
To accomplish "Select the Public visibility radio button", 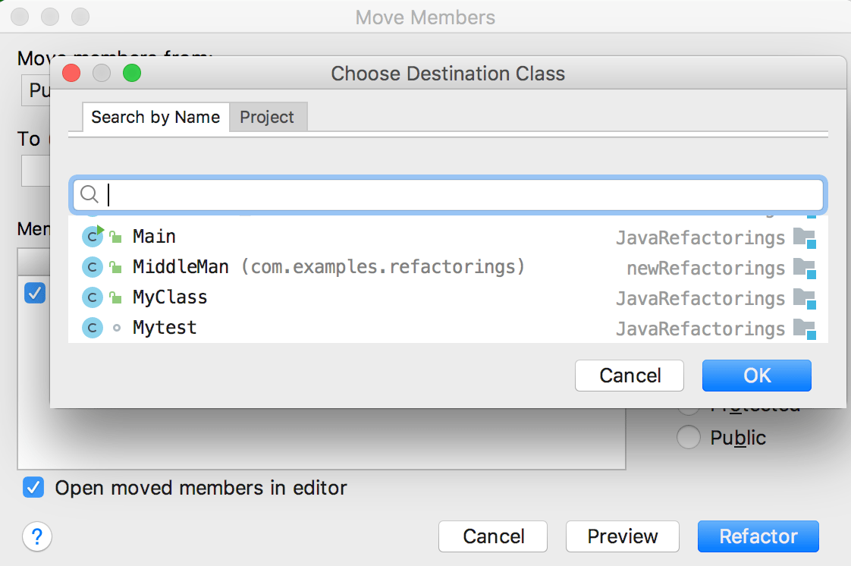I will coord(688,438).
